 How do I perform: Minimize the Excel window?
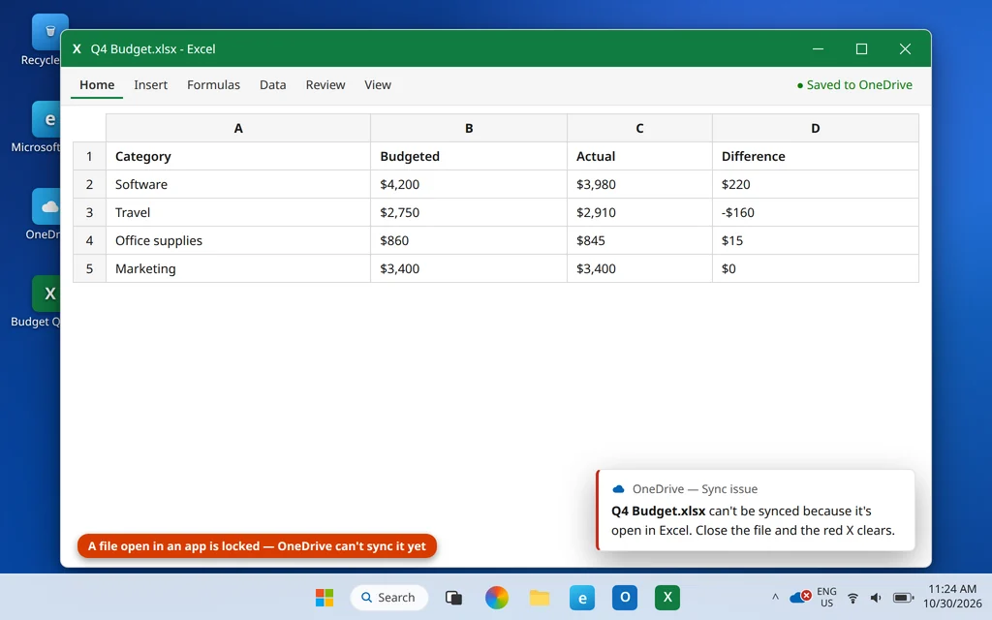[x=818, y=48]
